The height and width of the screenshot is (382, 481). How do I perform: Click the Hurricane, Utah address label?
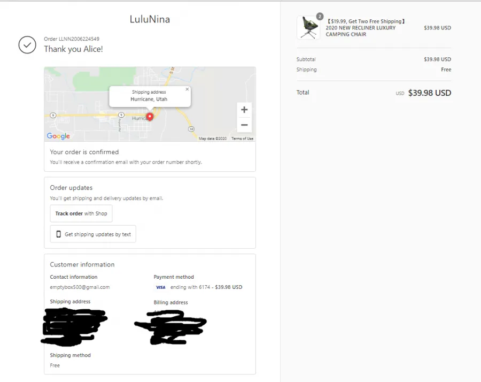pyautogui.click(x=149, y=99)
